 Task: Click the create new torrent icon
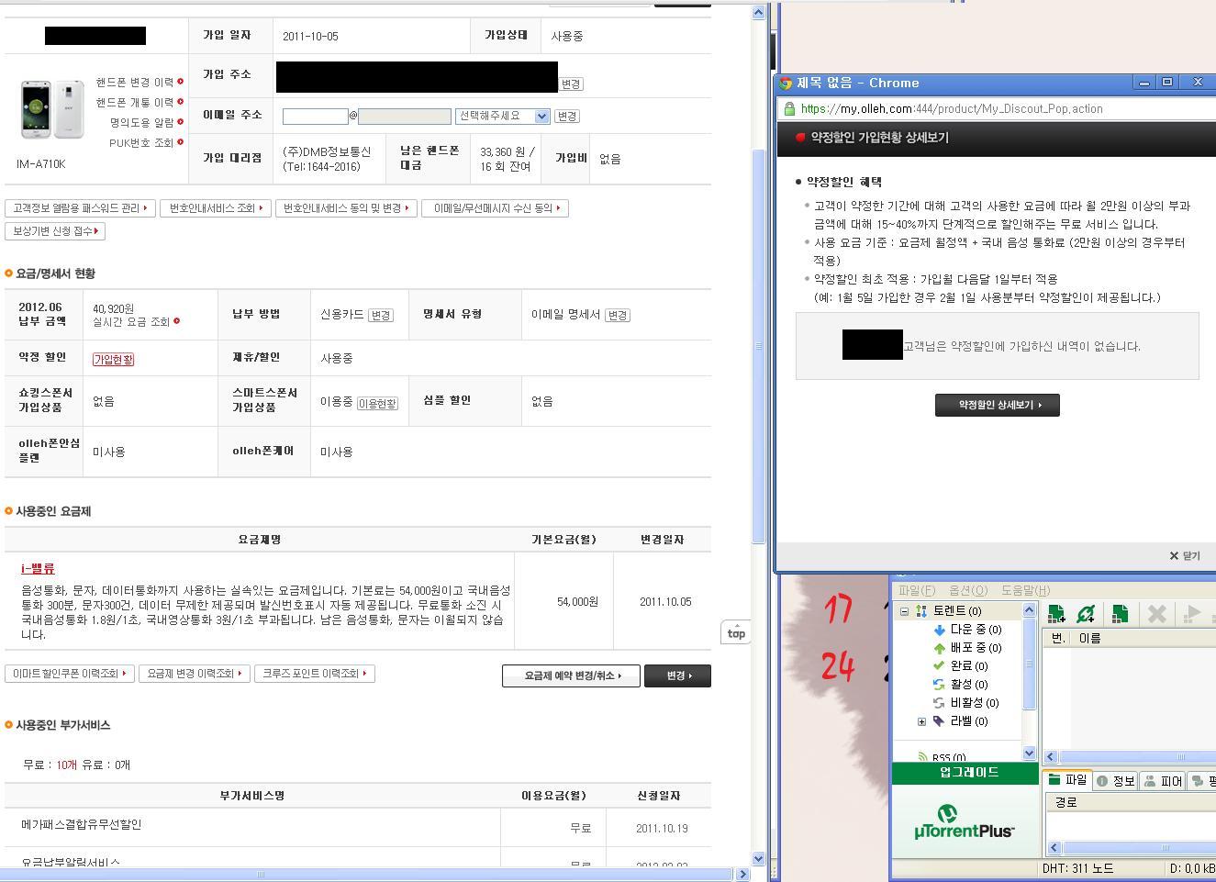tap(1120, 614)
